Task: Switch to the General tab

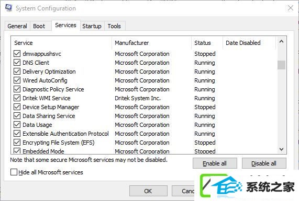Action: point(17,26)
